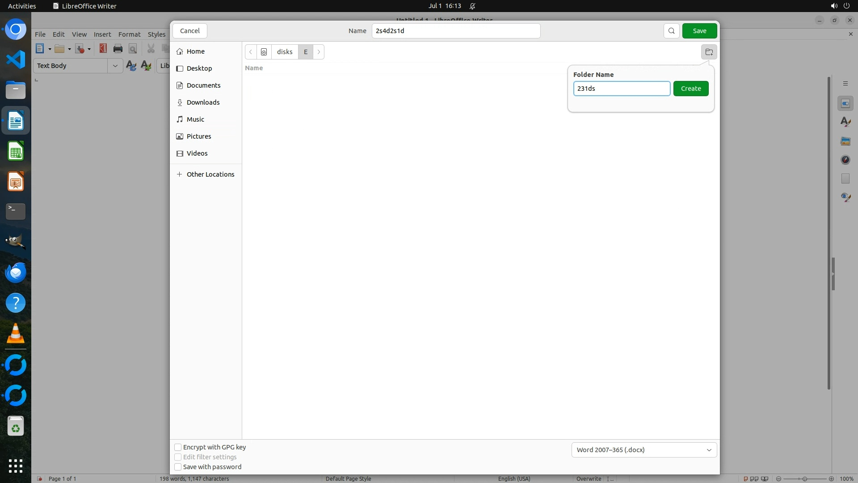Image resolution: width=858 pixels, height=483 pixels.
Task: Toggle Edit filter settings checkbox
Action: point(178,457)
